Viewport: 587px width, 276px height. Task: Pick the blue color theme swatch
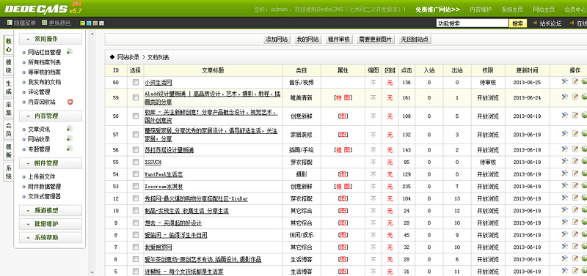tap(89, 23)
